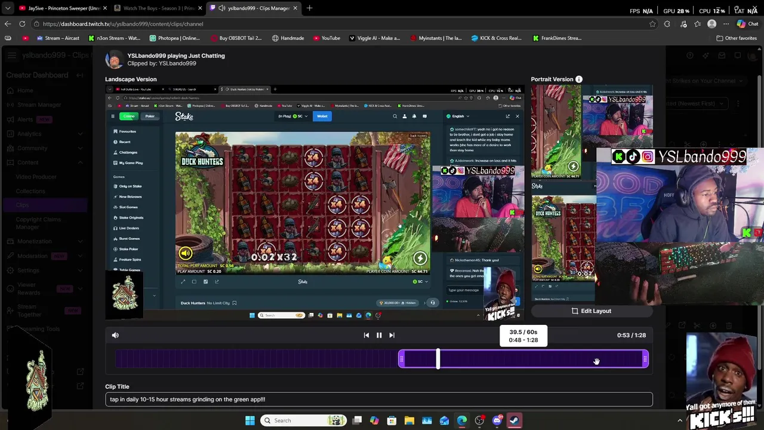Screen dimensions: 764x430
Task: Switch to OBS Studio in taskbar
Action: coord(479,420)
